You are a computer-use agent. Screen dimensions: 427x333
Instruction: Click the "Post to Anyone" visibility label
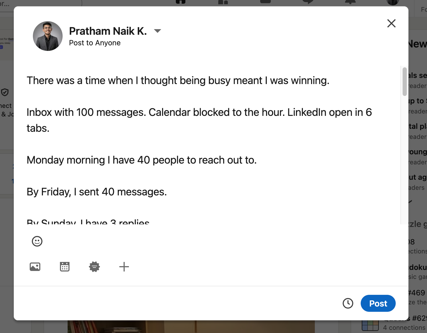tap(95, 43)
